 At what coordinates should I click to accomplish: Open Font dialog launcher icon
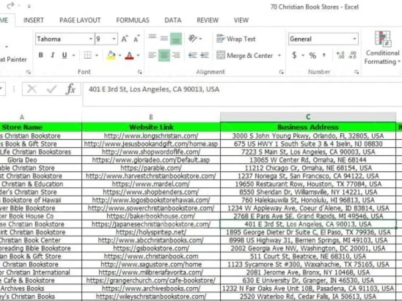coord(139,72)
